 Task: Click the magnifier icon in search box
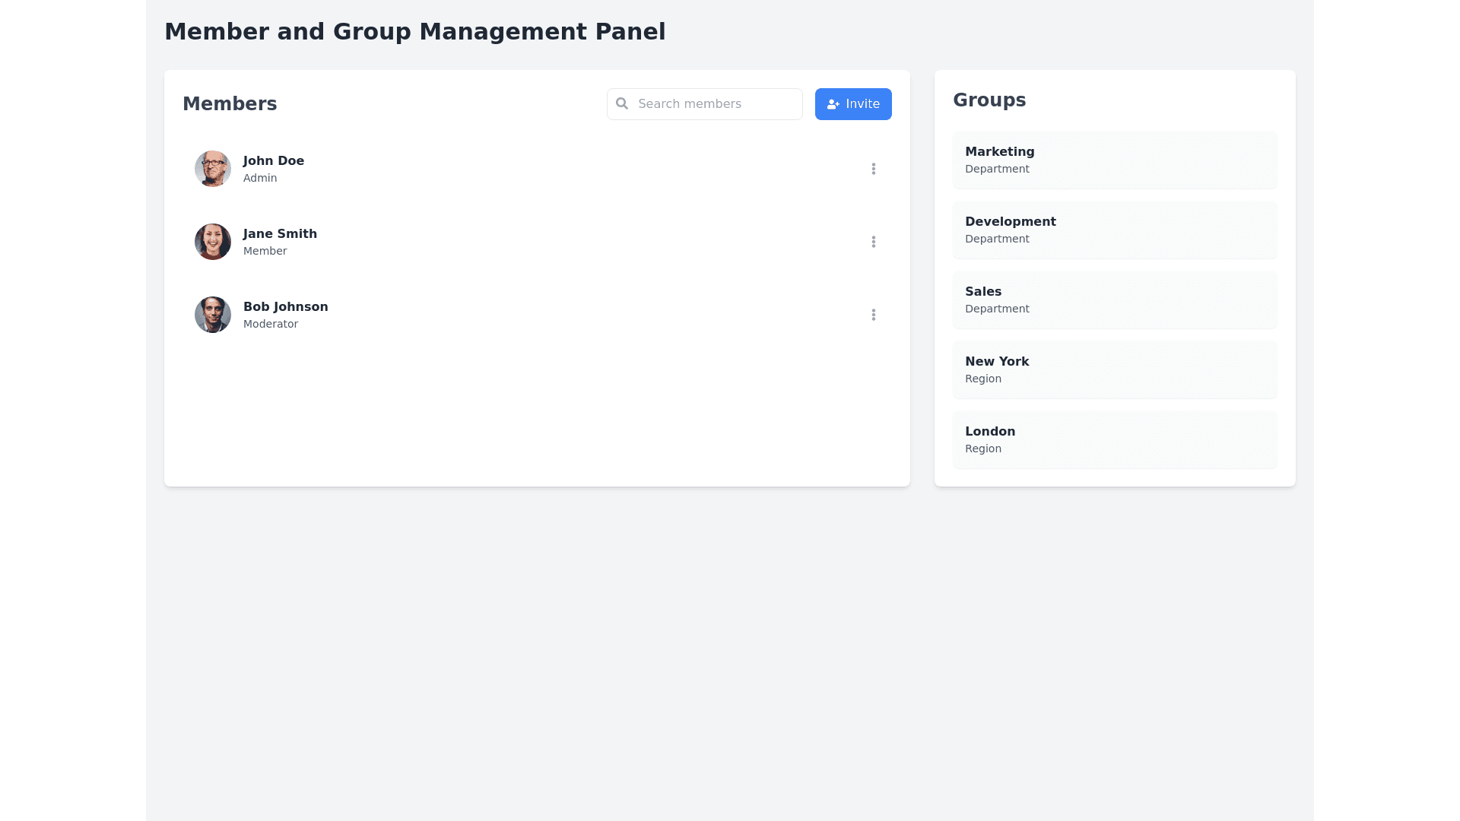click(622, 103)
